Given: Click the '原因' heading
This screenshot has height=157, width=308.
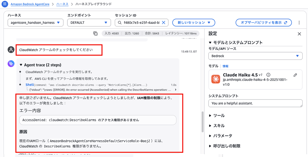Looking at the screenshot, I should (x=23, y=132).
